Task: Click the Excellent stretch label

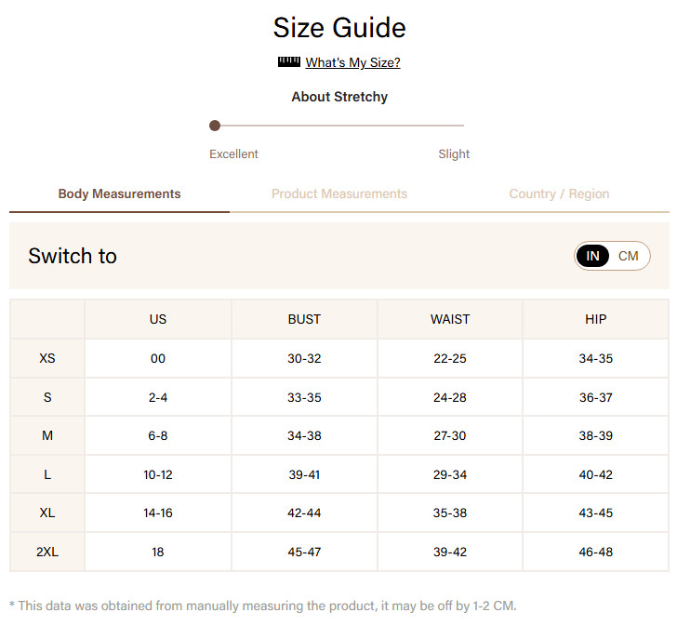Action: [x=233, y=154]
